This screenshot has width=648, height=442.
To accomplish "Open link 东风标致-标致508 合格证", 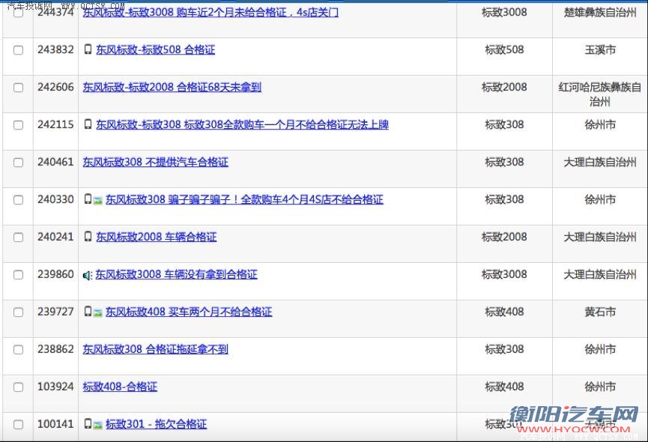I will (155, 50).
